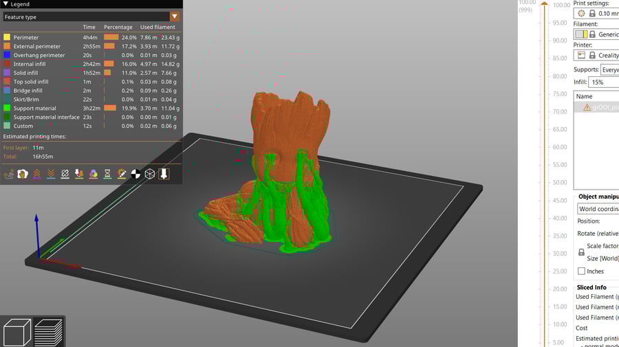Toggle print pauses hourglass icon
619x347 pixels.
pos(107,174)
